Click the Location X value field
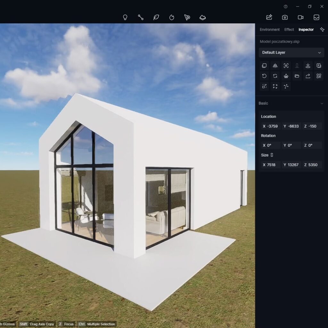The height and width of the screenshot is (328, 328). point(270,126)
